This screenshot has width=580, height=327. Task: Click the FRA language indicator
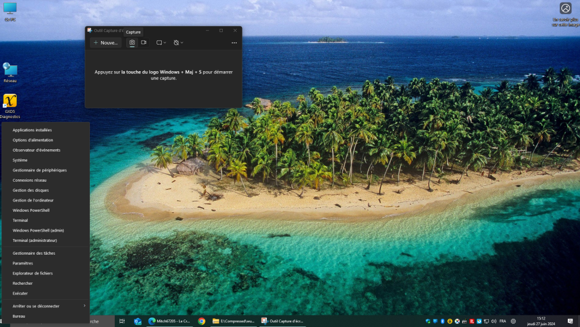tap(502, 321)
